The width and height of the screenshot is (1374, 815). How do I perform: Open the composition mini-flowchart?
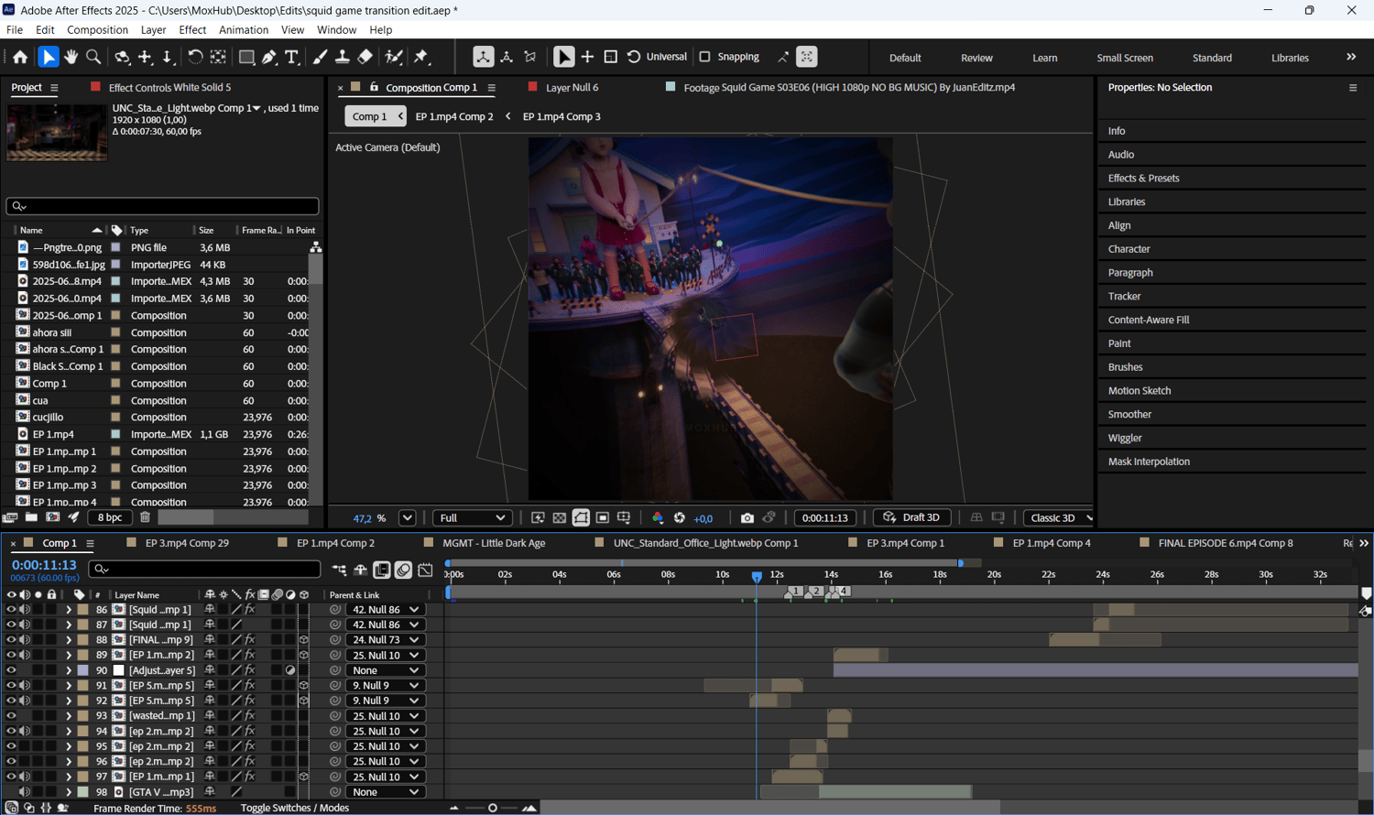[x=339, y=570]
